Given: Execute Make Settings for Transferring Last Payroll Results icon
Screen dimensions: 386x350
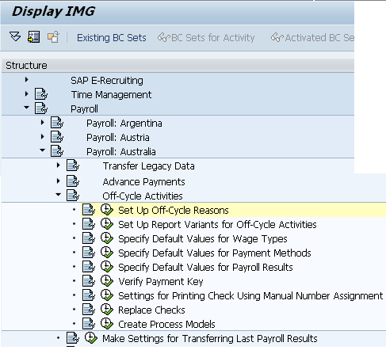Looking at the screenshot, I should 91,338.
